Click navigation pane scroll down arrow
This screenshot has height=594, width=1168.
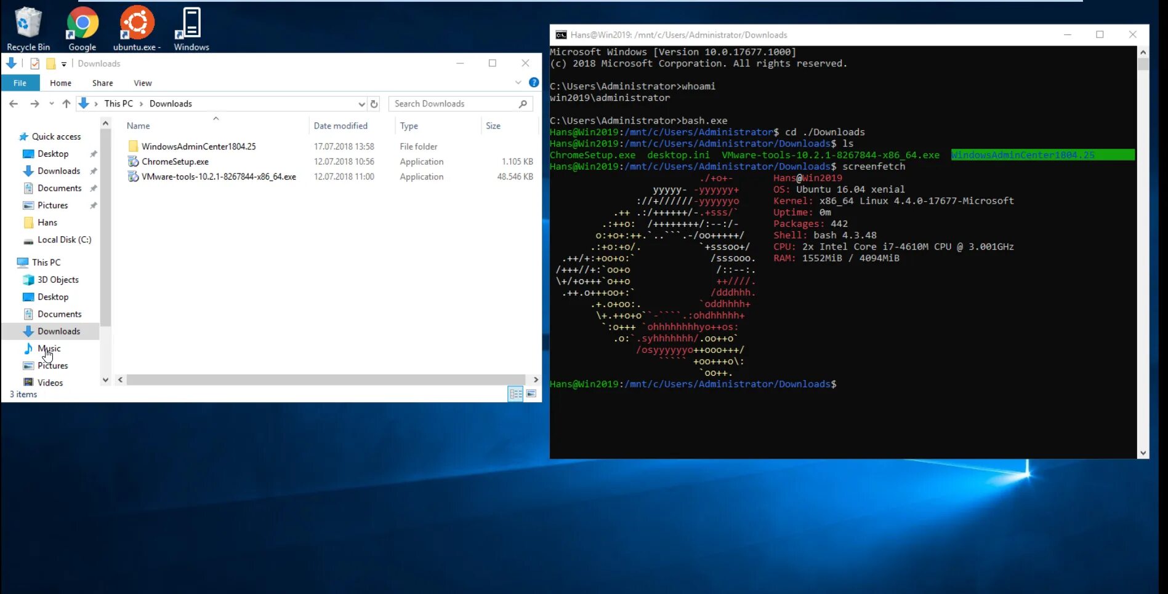coord(105,380)
